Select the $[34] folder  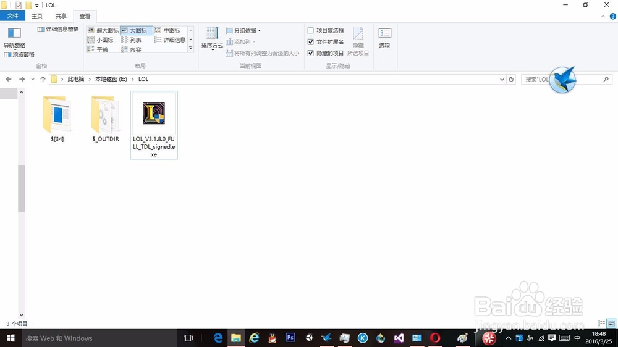click(57, 119)
